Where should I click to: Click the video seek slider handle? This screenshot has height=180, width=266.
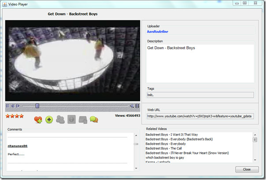click(x=37, y=106)
